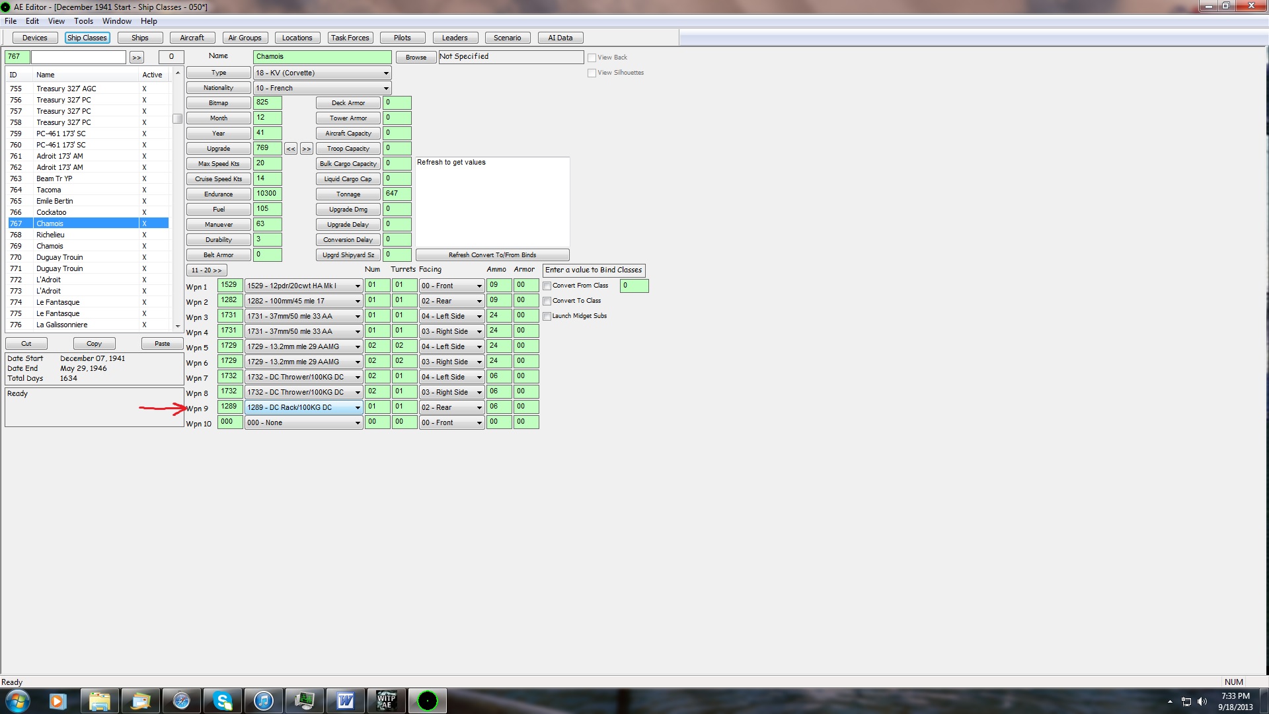Open Windows Explorer folder icon in taskbar
The height and width of the screenshot is (714, 1269).
coord(99,701)
